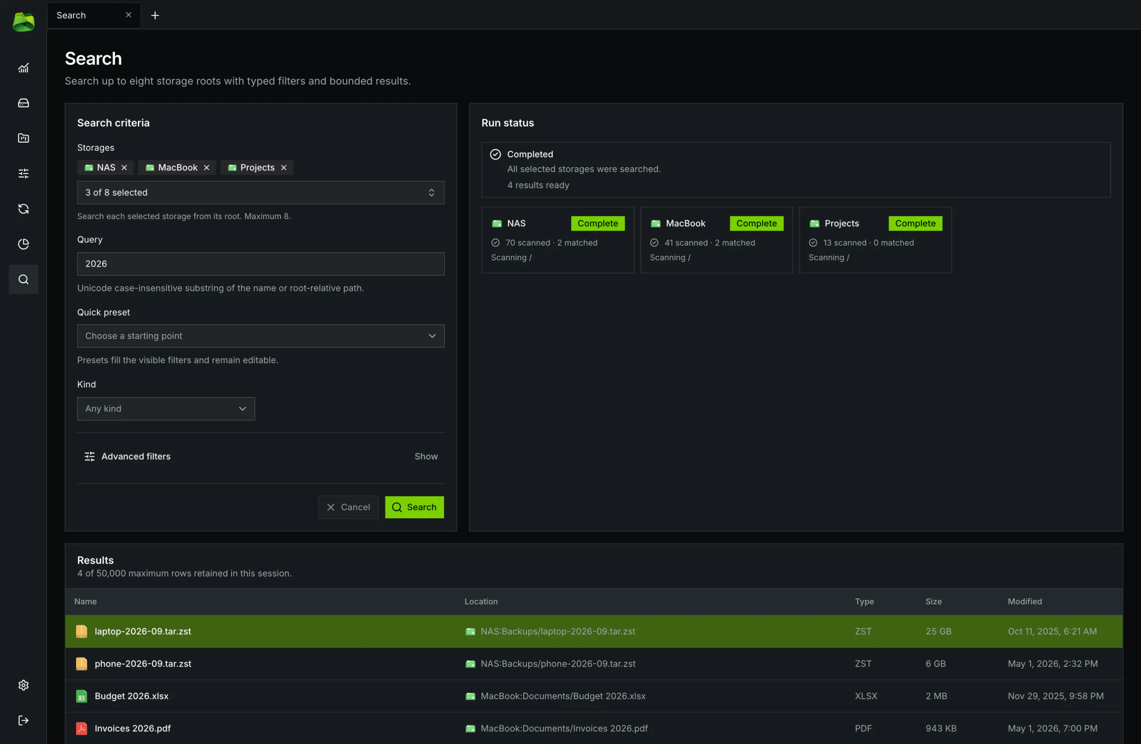The image size is (1141, 744).
Task: Click the Show label for advanced filters
Action: tap(426, 456)
